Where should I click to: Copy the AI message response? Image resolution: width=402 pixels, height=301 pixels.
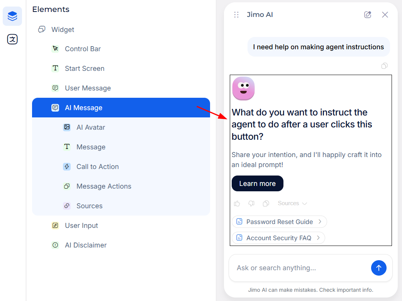point(266,204)
